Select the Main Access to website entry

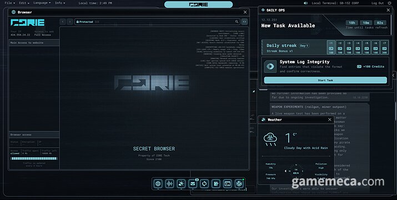[x=34, y=43]
